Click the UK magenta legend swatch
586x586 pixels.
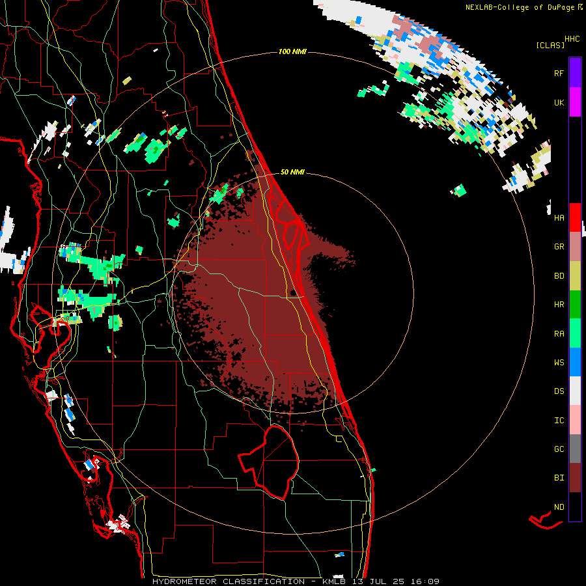pyautogui.click(x=575, y=102)
